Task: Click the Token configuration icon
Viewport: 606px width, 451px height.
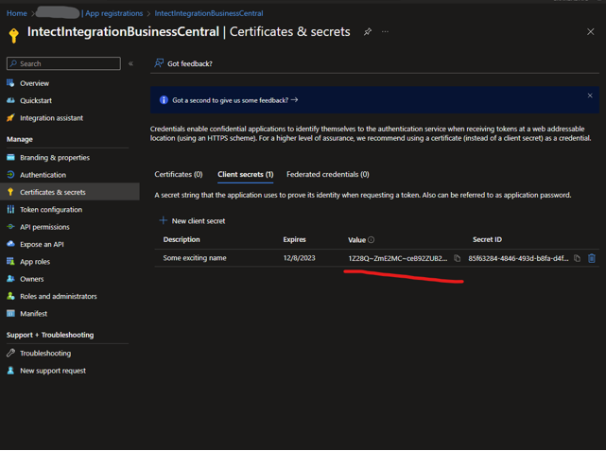Action: tap(10, 210)
